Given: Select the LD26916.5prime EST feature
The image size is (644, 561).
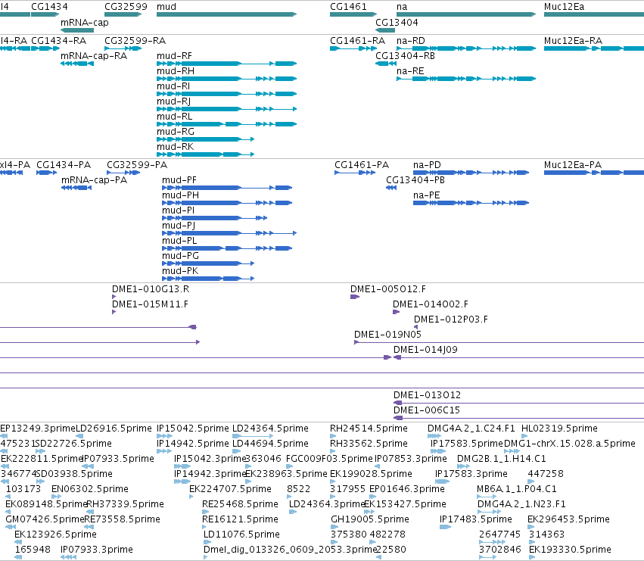Looking at the screenshot, I should (x=79, y=436).
